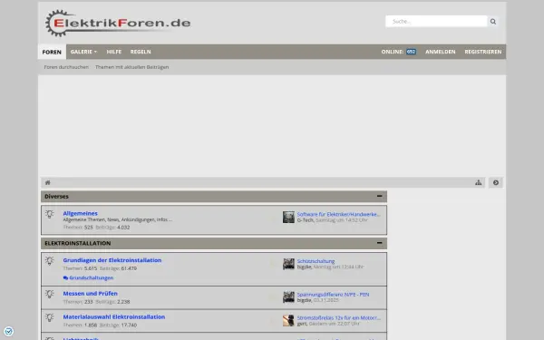Screen dimensions: 544x340
Task: Open the Grundschaltungen subforum
Action: [92, 278]
